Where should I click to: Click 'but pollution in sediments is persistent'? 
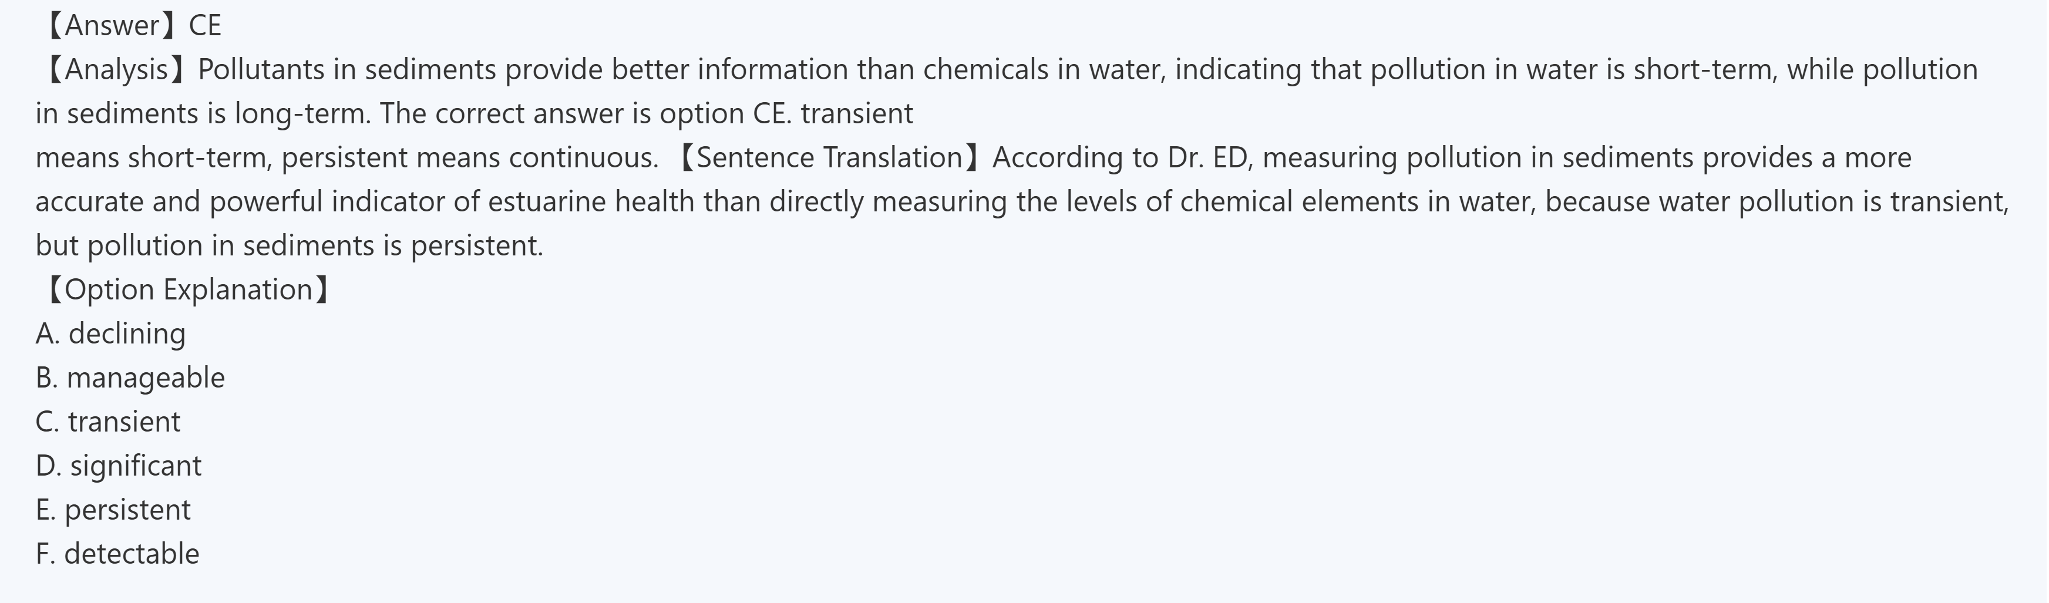(x=289, y=246)
